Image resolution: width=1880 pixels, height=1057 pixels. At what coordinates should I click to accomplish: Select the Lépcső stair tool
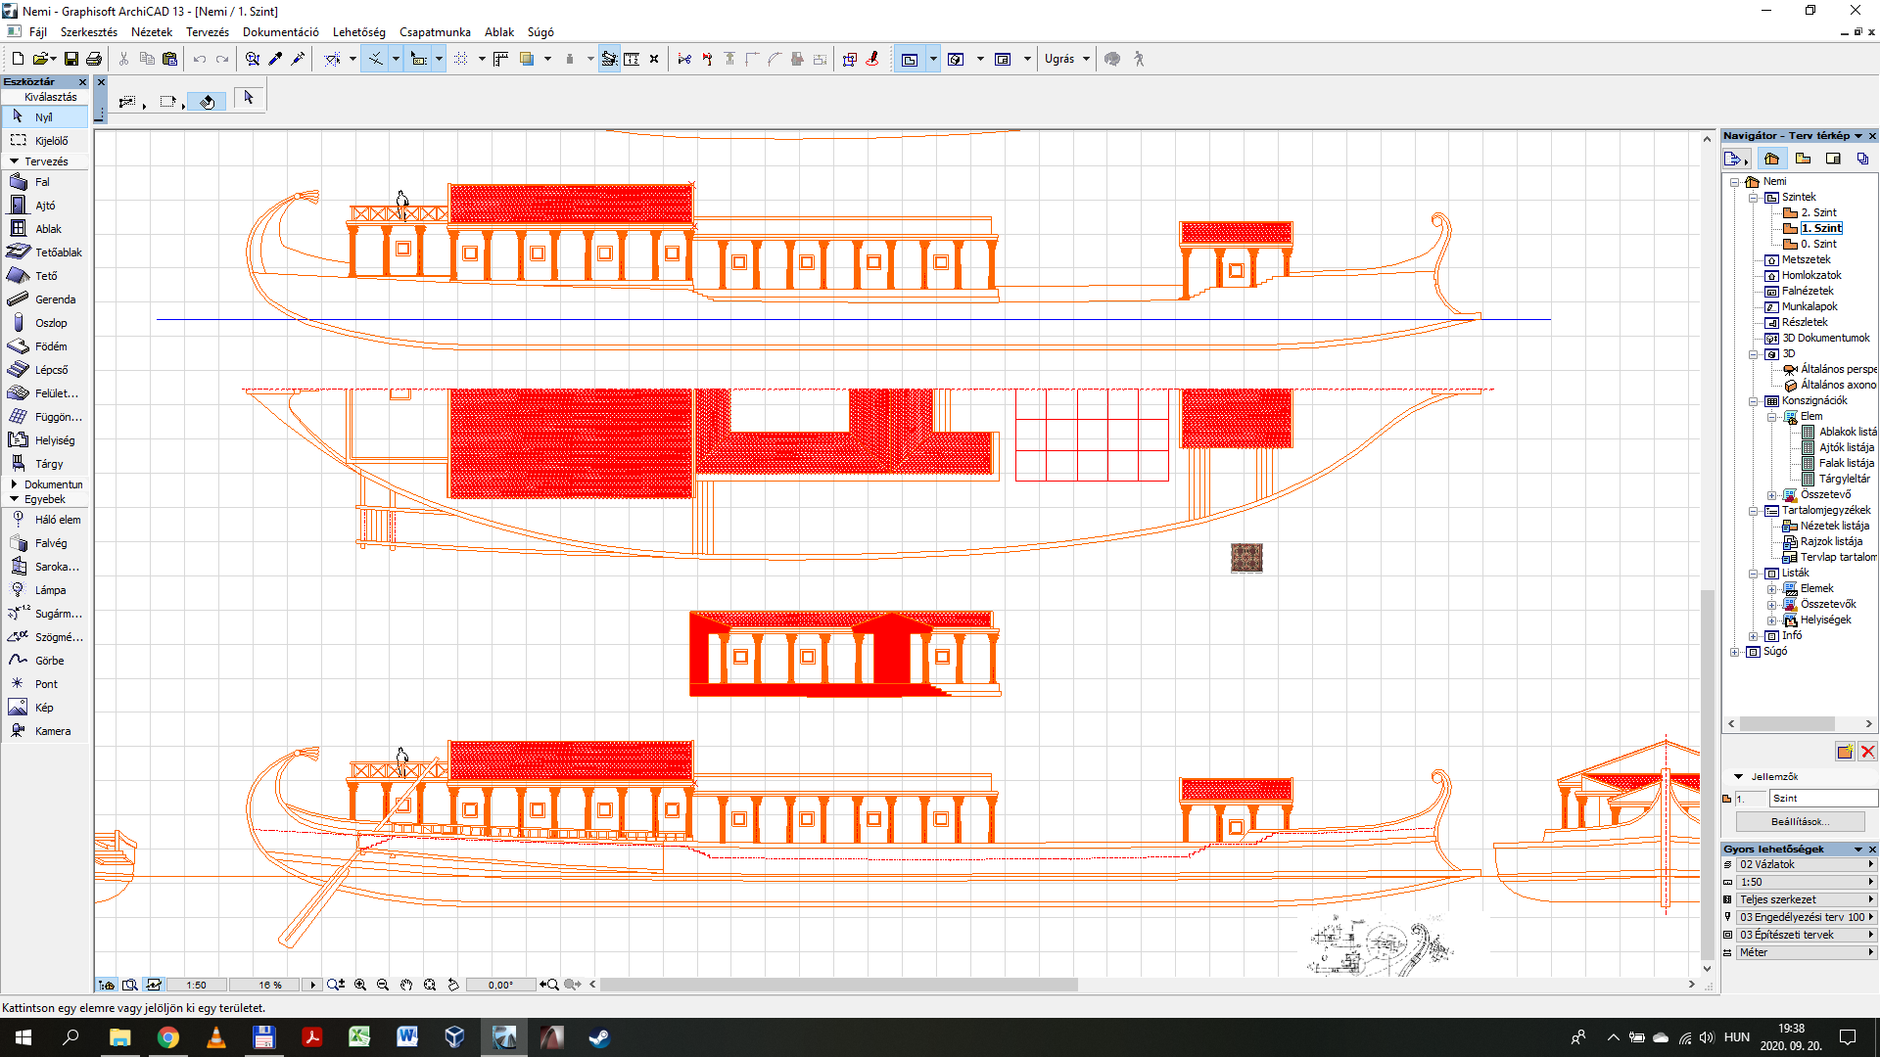tap(45, 370)
